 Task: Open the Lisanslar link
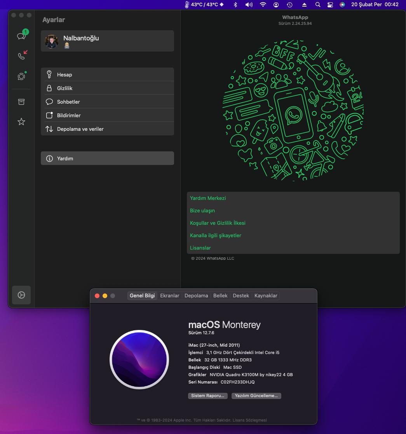pyautogui.click(x=200, y=248)
